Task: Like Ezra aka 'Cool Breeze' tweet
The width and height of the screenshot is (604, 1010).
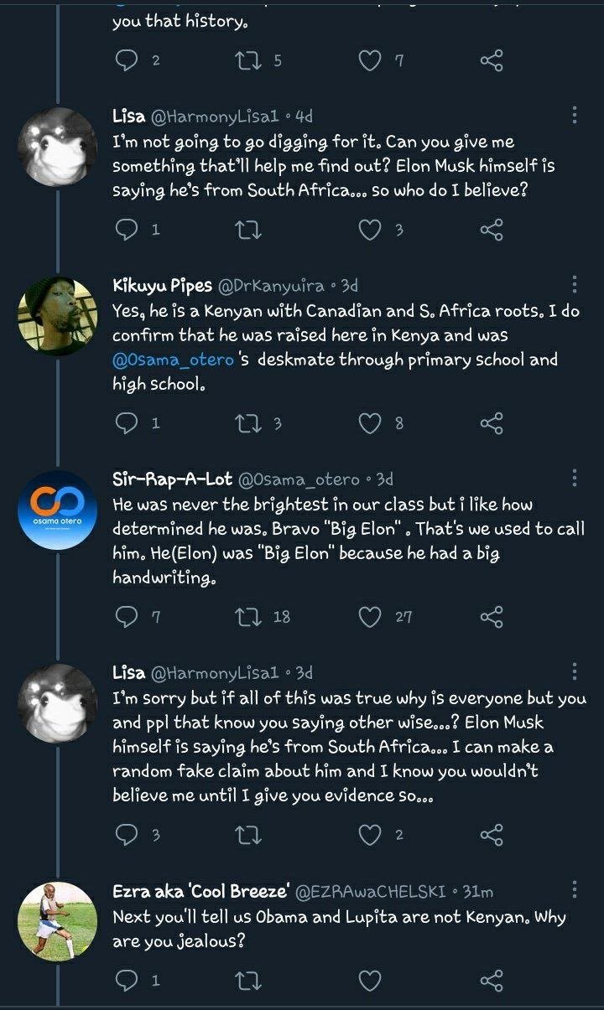Action: pyautogui.click(x=370, y=979)
